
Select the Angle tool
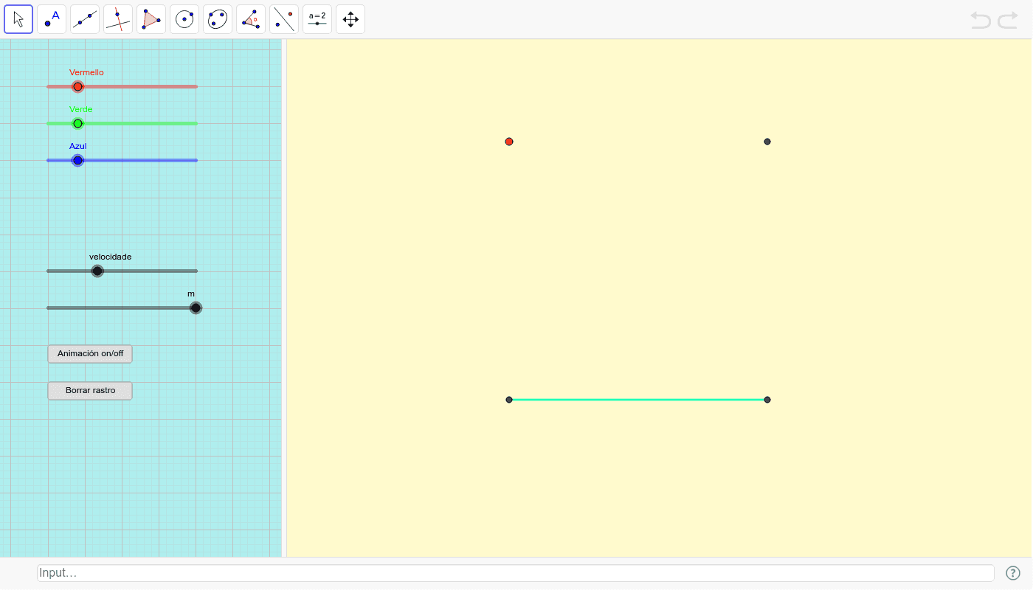pyautogui.click(x=250, y=18)
